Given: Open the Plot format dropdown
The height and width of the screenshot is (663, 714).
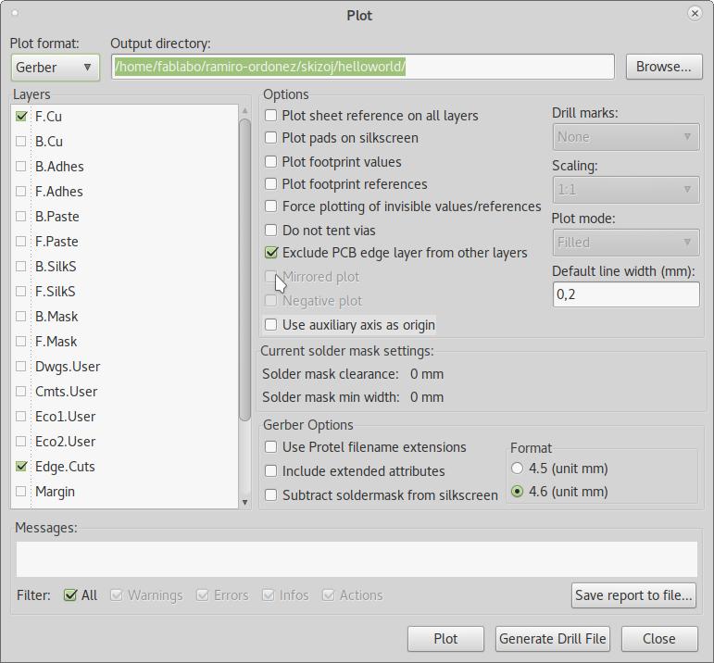Looking at the screenshot, I should click(x=55, y=68).
